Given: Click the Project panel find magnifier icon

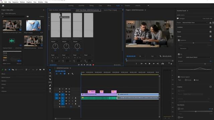Looking at the screenshot, I should pyautogui.click(x=37, y=70).
